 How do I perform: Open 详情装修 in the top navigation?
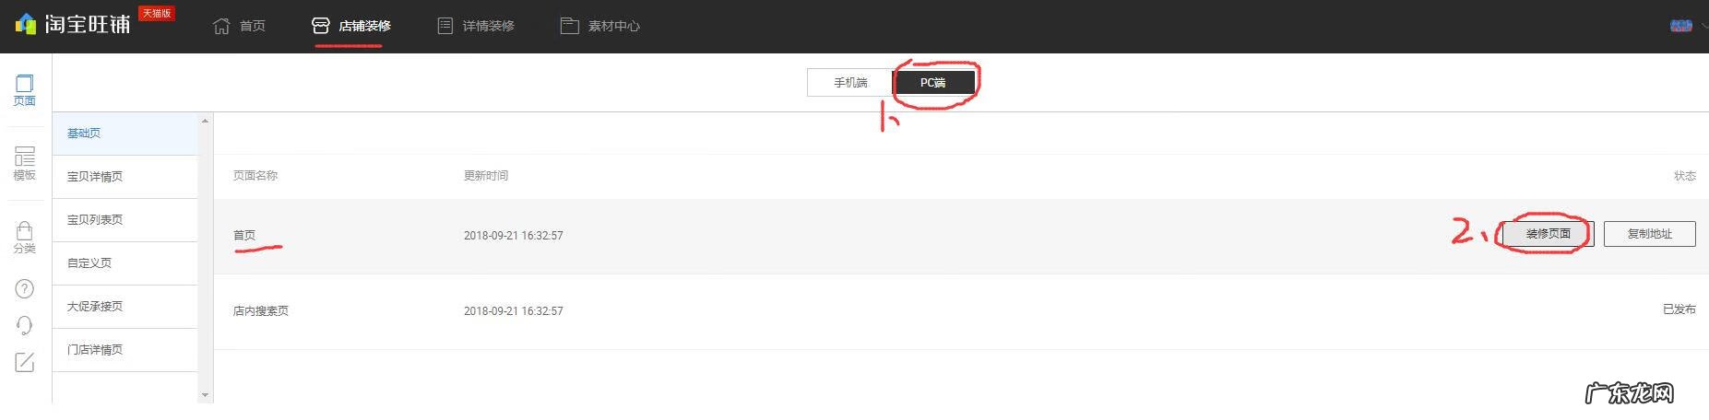(x=476, y=26)
